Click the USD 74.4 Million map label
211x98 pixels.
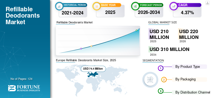tap(93, 69)
